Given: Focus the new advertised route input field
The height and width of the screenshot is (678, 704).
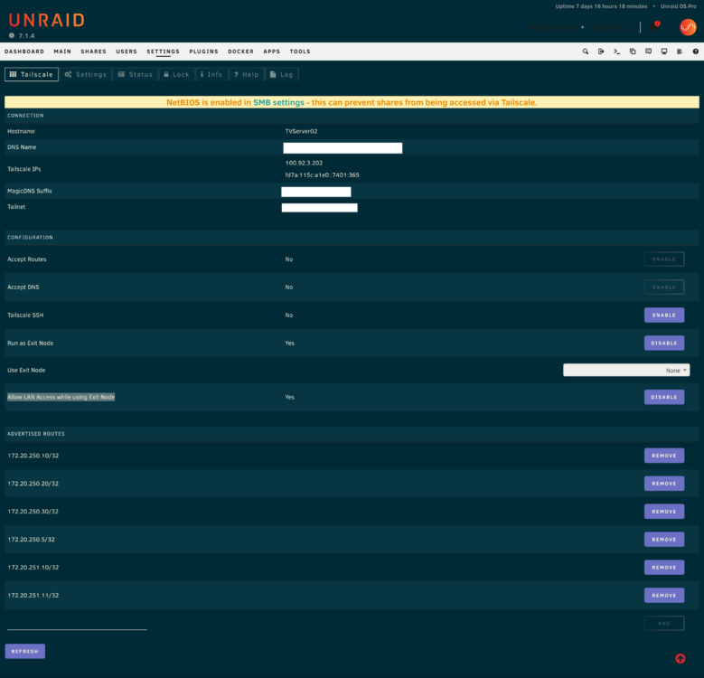Looking at the screenshot, I should pos(77,624).
